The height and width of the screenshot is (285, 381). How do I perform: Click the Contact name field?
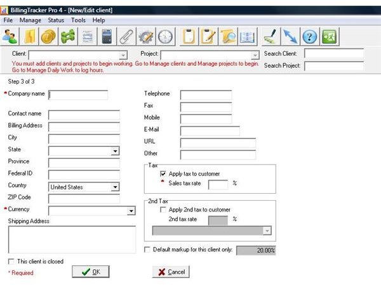click(84, 115)
